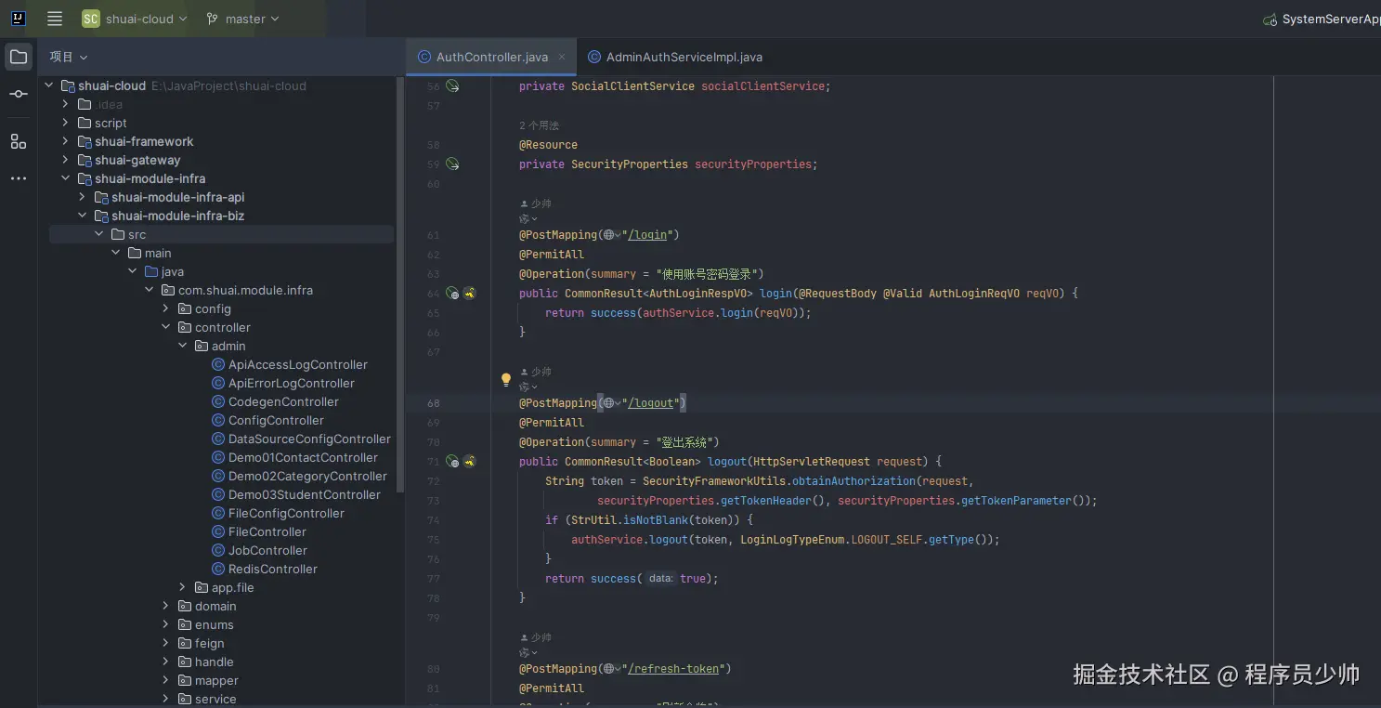Expand the shuai-framework module
Screen dimensions: 1381x708
tap(66, 141)
